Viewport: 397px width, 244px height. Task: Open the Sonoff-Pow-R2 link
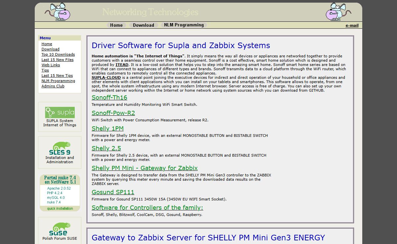(x=113, y=113)
